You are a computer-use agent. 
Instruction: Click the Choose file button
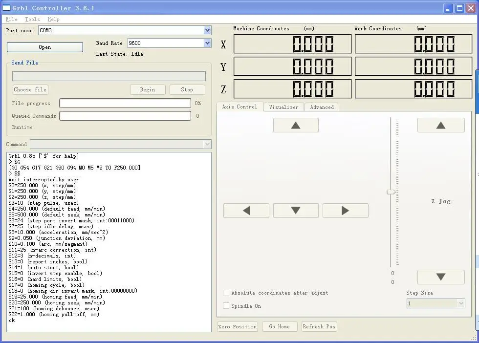[x=30, y=89]
